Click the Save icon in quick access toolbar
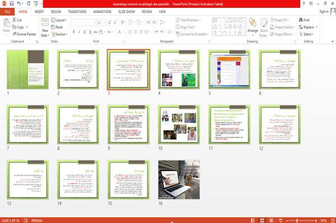 (x=12, y=4)
